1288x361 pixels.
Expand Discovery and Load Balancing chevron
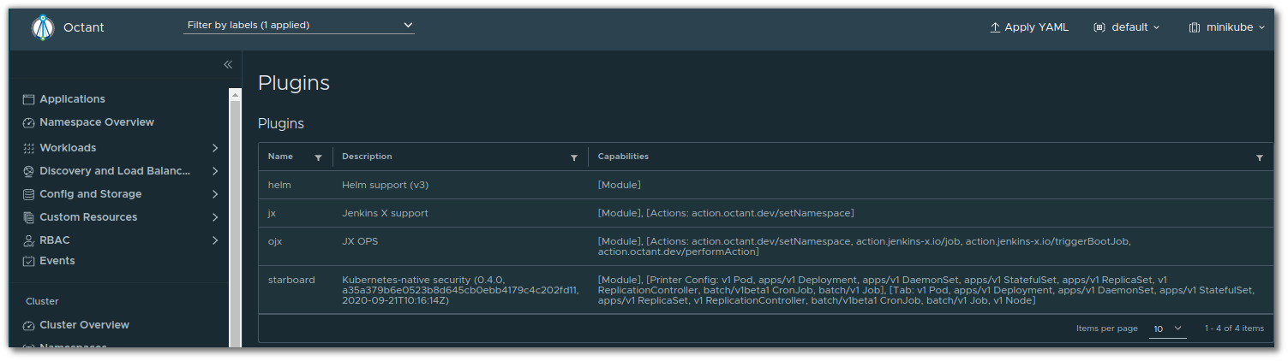pyautogui.click(x=215, y=171)
